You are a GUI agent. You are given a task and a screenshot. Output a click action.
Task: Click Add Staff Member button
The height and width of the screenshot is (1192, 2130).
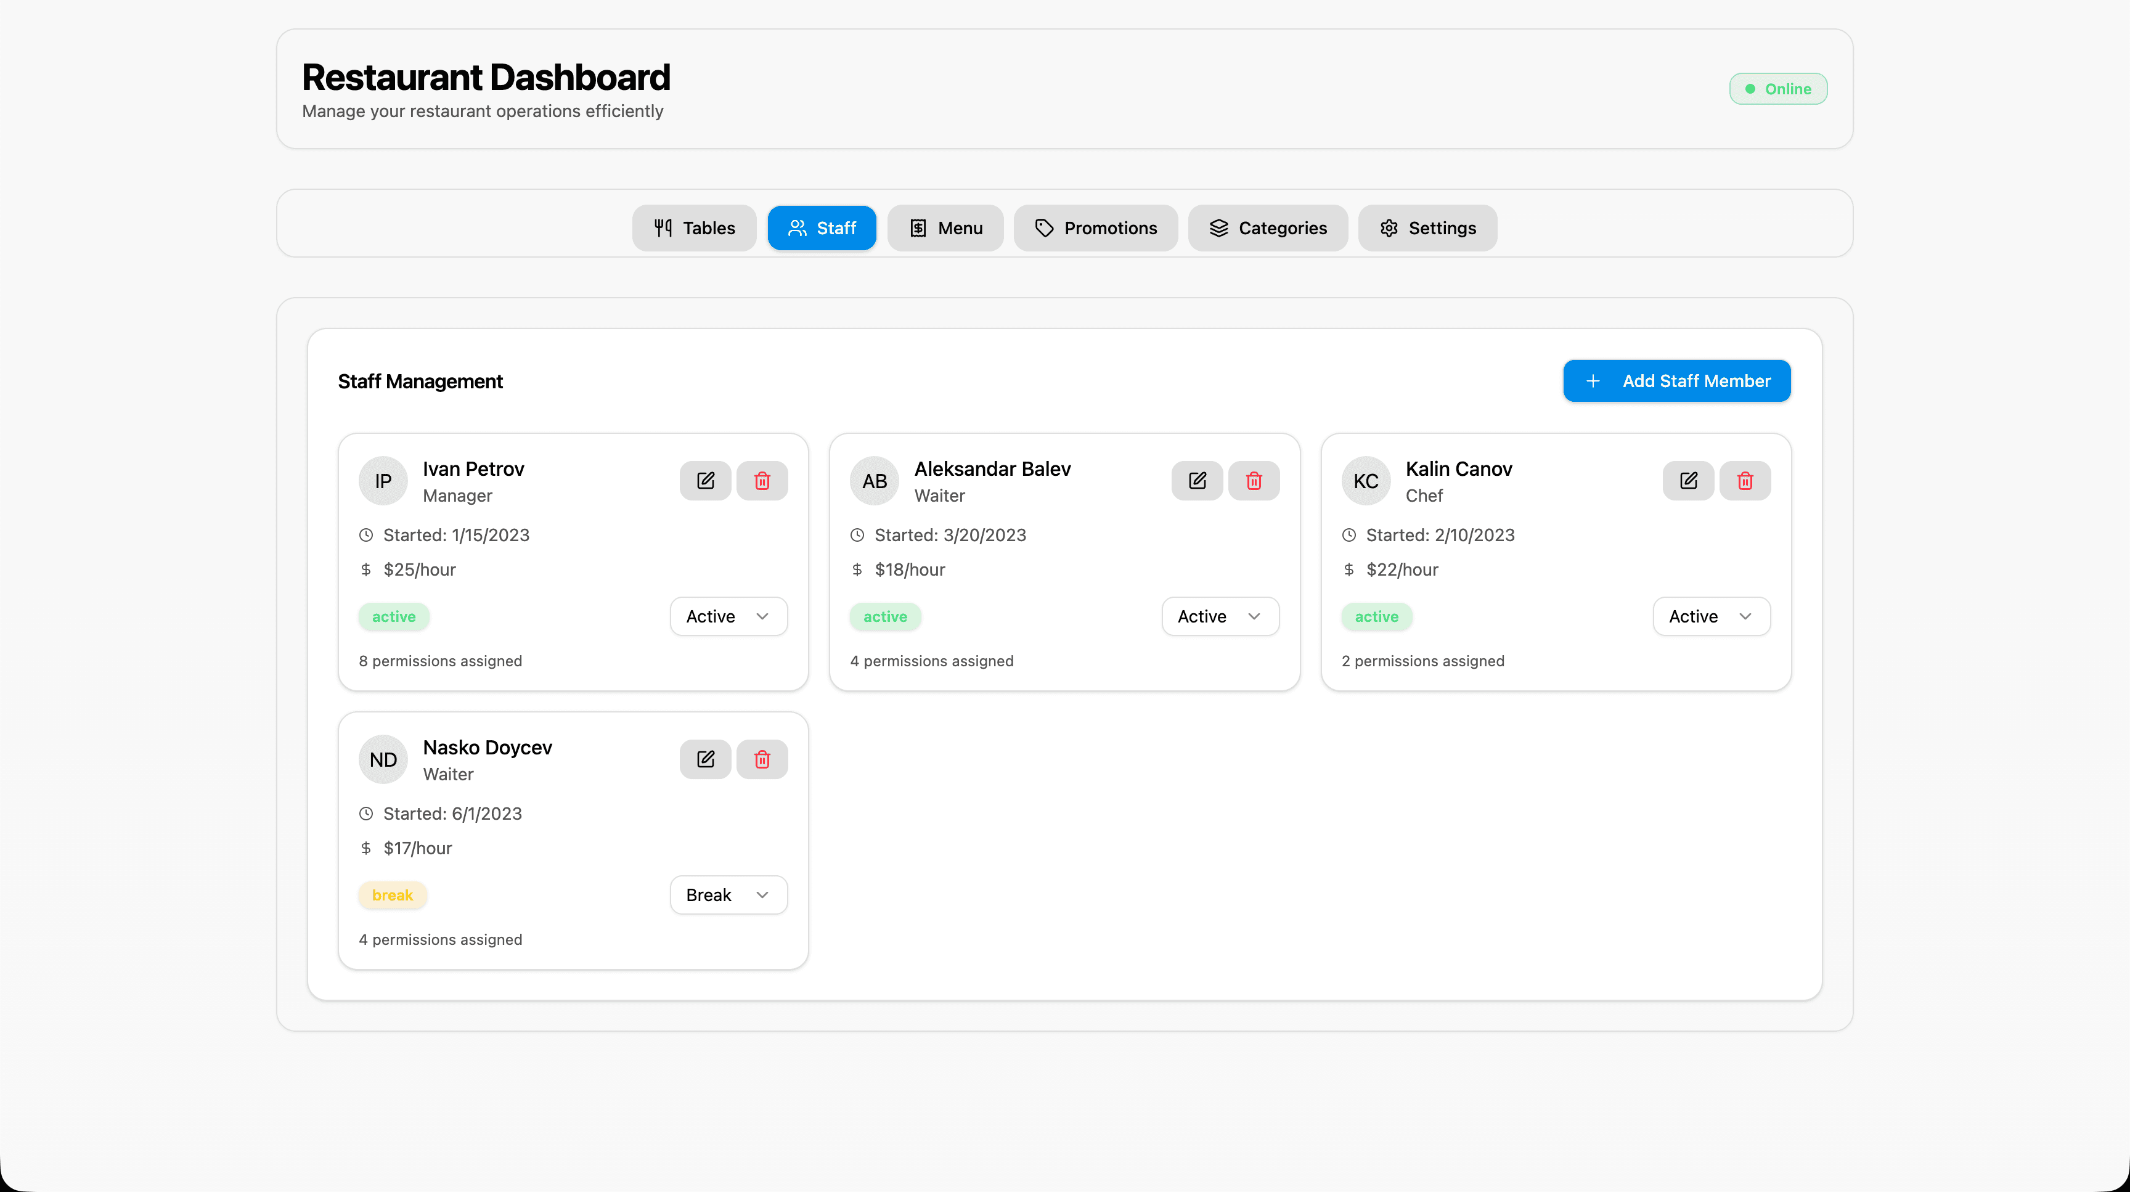pos(1676,381)
